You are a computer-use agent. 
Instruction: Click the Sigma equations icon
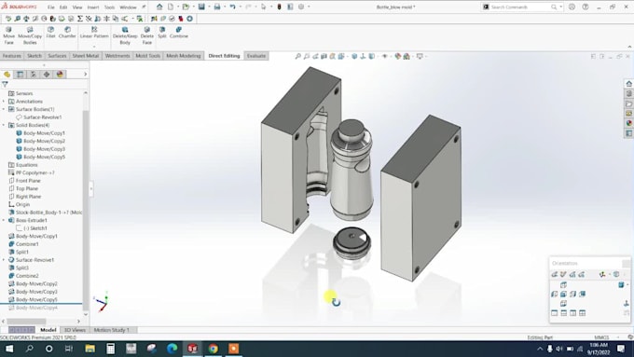click(x=79, y=19)
